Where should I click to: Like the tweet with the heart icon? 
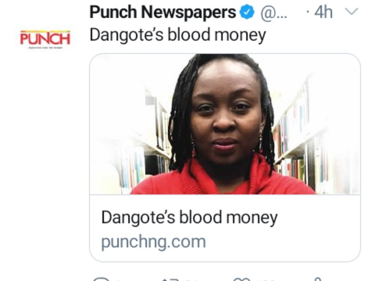coord(242,279)
